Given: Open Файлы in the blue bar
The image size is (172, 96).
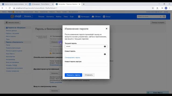Looking at the screenshot, I should click(x=59, y=17).
